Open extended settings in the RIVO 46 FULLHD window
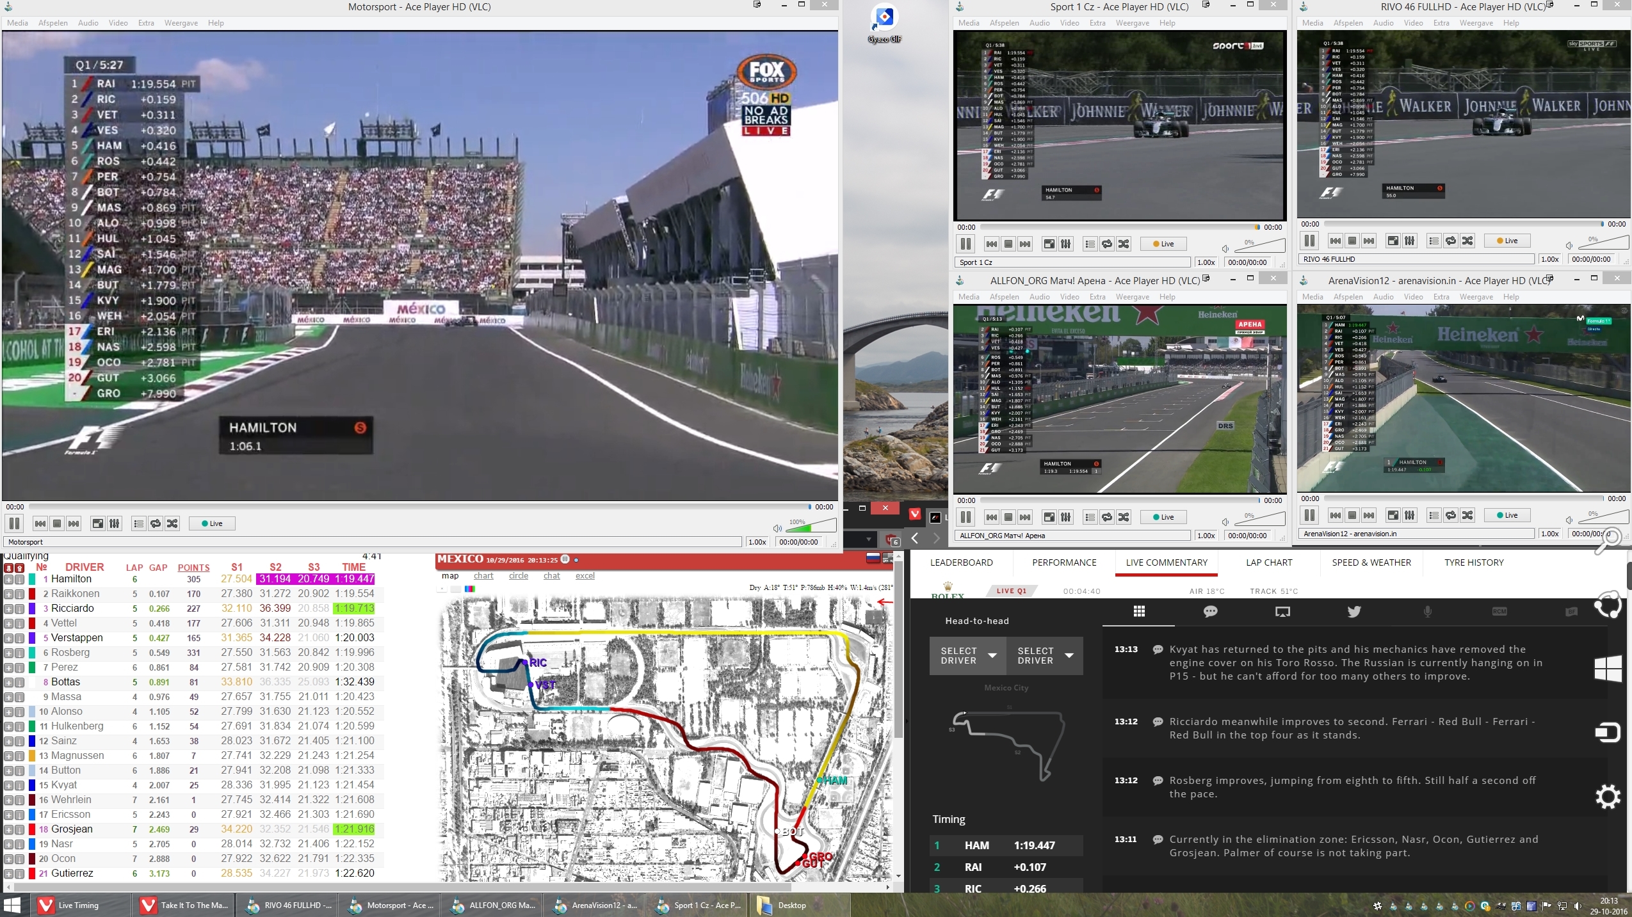This screenshot has height=917, width=1632. 1410,241
